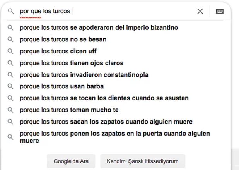This screenshot has width=239, height=170.
Task: Click magnifier icon beside "toman mucho te" suggestion
Action: click(x=11, y=110)
